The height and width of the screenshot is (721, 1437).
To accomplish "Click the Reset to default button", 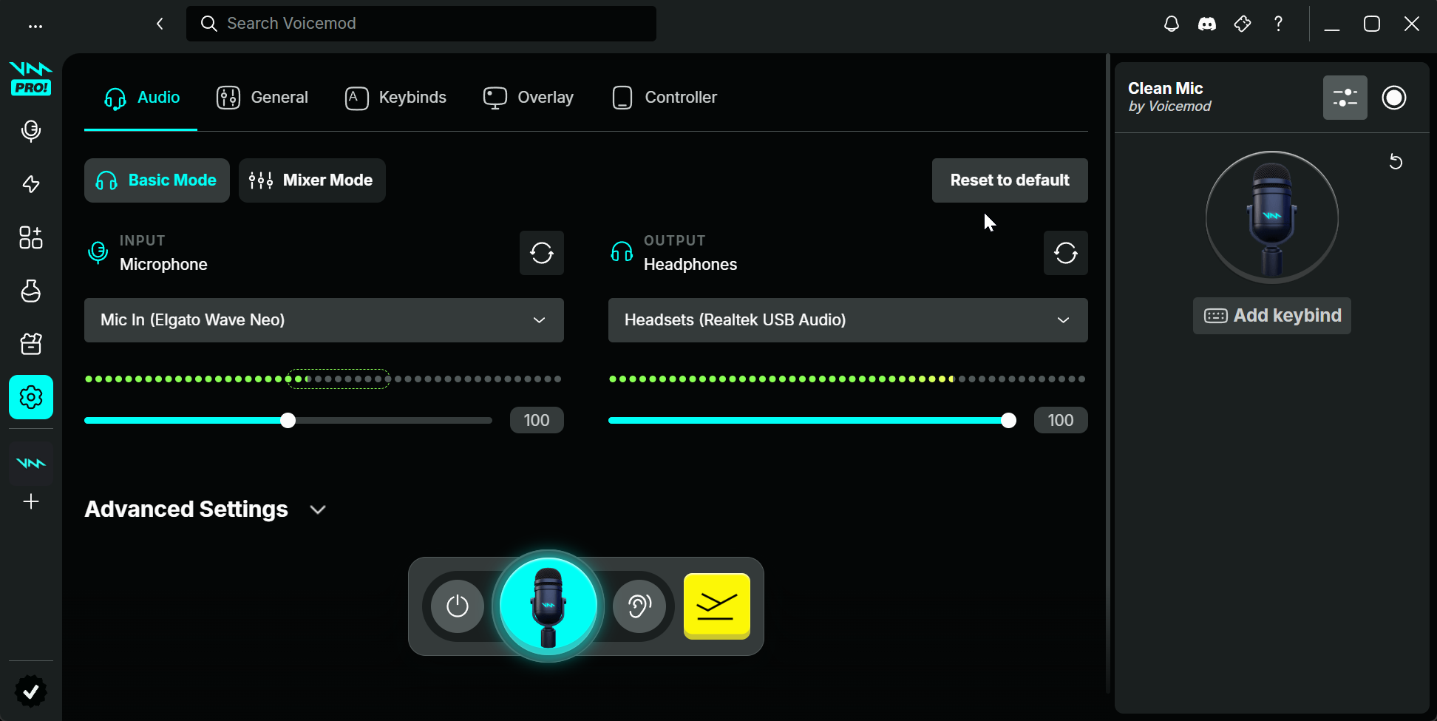I will pyautogui.click(x=1009, y=180).
